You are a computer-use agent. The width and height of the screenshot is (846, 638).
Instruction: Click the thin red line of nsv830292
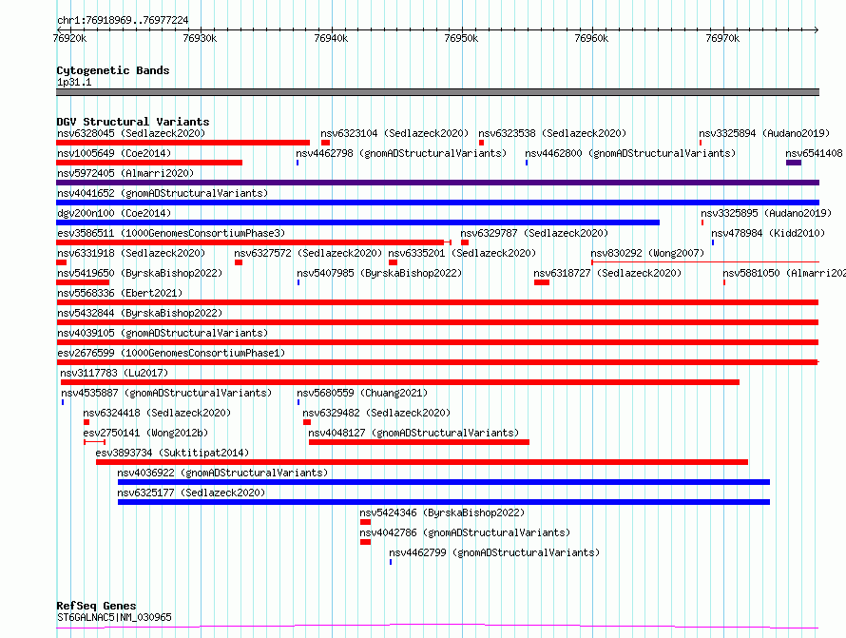click(x=705, y=262)
